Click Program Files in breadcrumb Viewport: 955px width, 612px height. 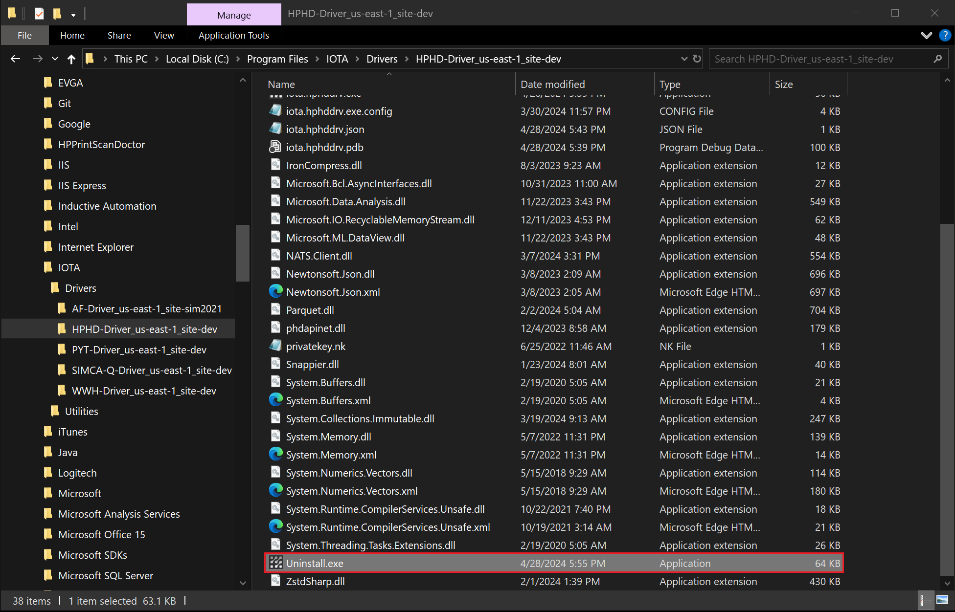pos(277,59)
